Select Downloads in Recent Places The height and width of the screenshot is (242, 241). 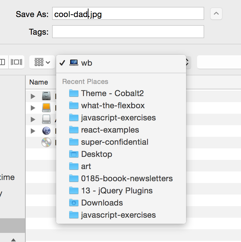click(x=121, y=203)
